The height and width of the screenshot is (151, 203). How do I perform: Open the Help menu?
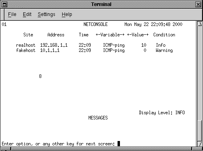67,14
